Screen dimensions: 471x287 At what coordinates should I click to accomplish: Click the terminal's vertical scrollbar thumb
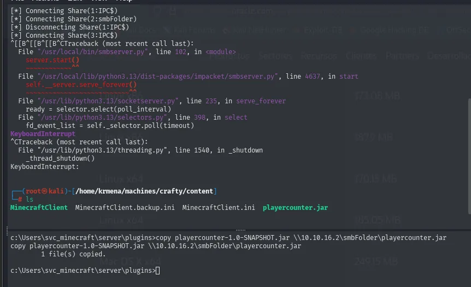469,156
